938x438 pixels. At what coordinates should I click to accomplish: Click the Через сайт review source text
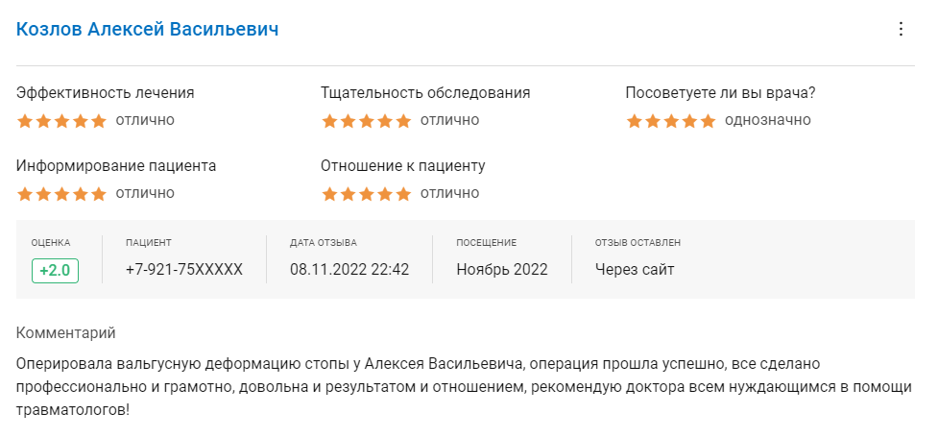[635, 269]
